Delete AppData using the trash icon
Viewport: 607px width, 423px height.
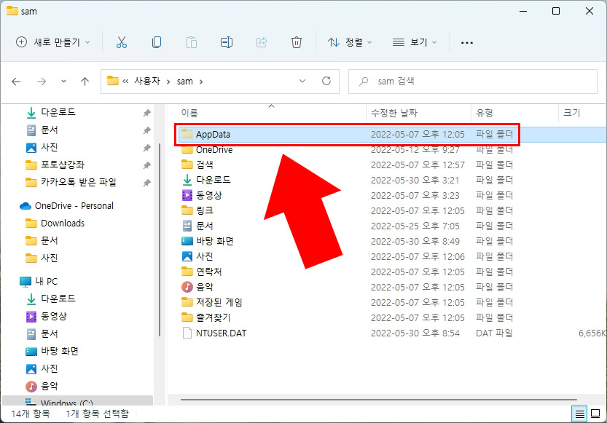pyautogui.click(x=297, y=42)
